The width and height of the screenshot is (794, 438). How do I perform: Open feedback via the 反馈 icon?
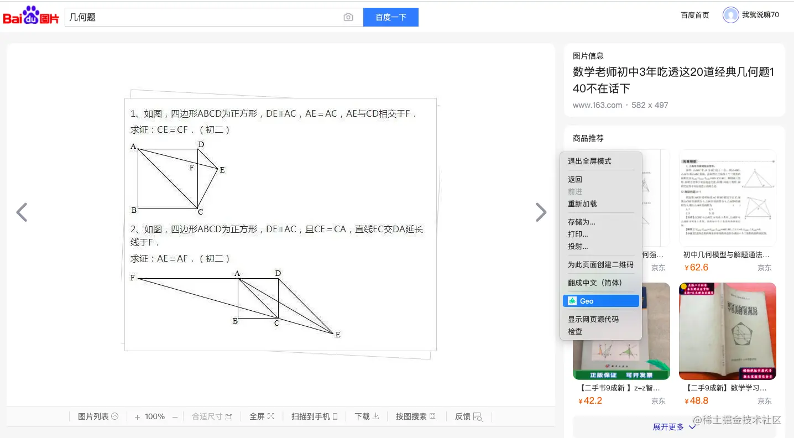coord(468,416)
